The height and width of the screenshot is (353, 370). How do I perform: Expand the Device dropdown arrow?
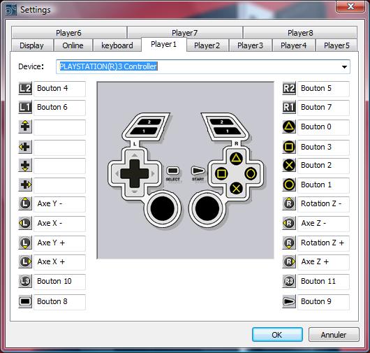[x=344, y=67]
